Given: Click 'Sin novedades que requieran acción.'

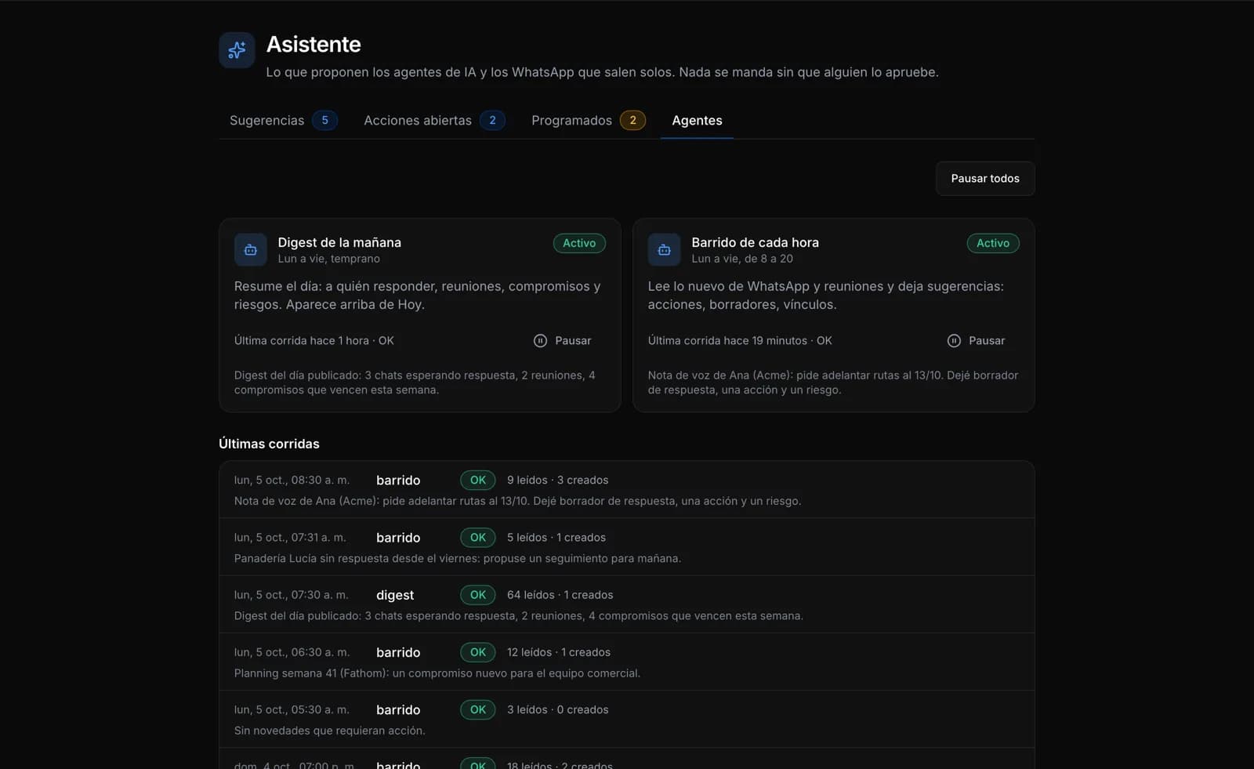Looking at the screenshot, I should (330, 731).
